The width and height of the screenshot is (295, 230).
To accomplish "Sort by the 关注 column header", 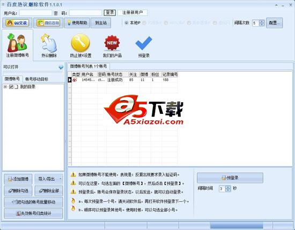I will pos(134,74).
